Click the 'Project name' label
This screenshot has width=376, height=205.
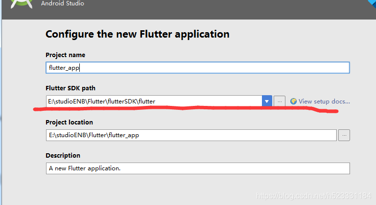(66, 55)
